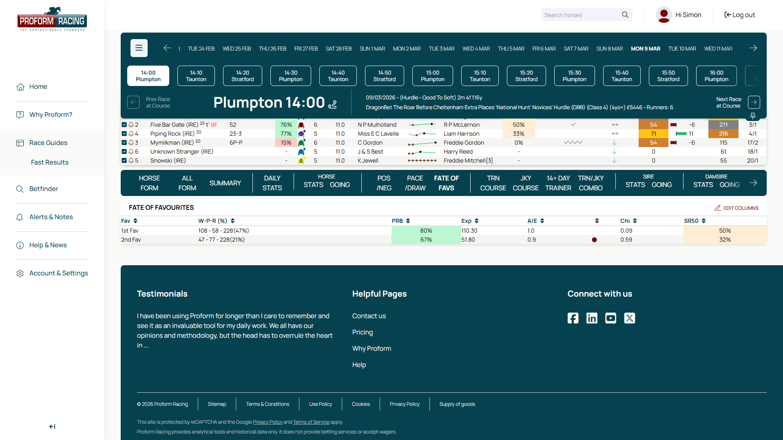Sort by Fav column

(129, 221)
